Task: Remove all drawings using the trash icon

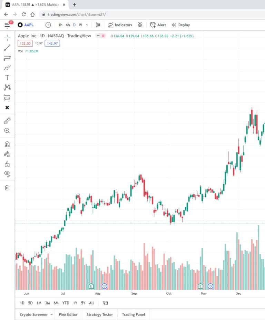Action: (7, 187)
